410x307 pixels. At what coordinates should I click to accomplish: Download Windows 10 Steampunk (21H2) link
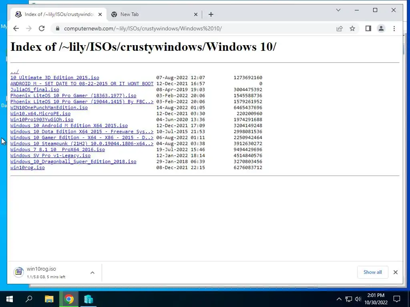82,144
